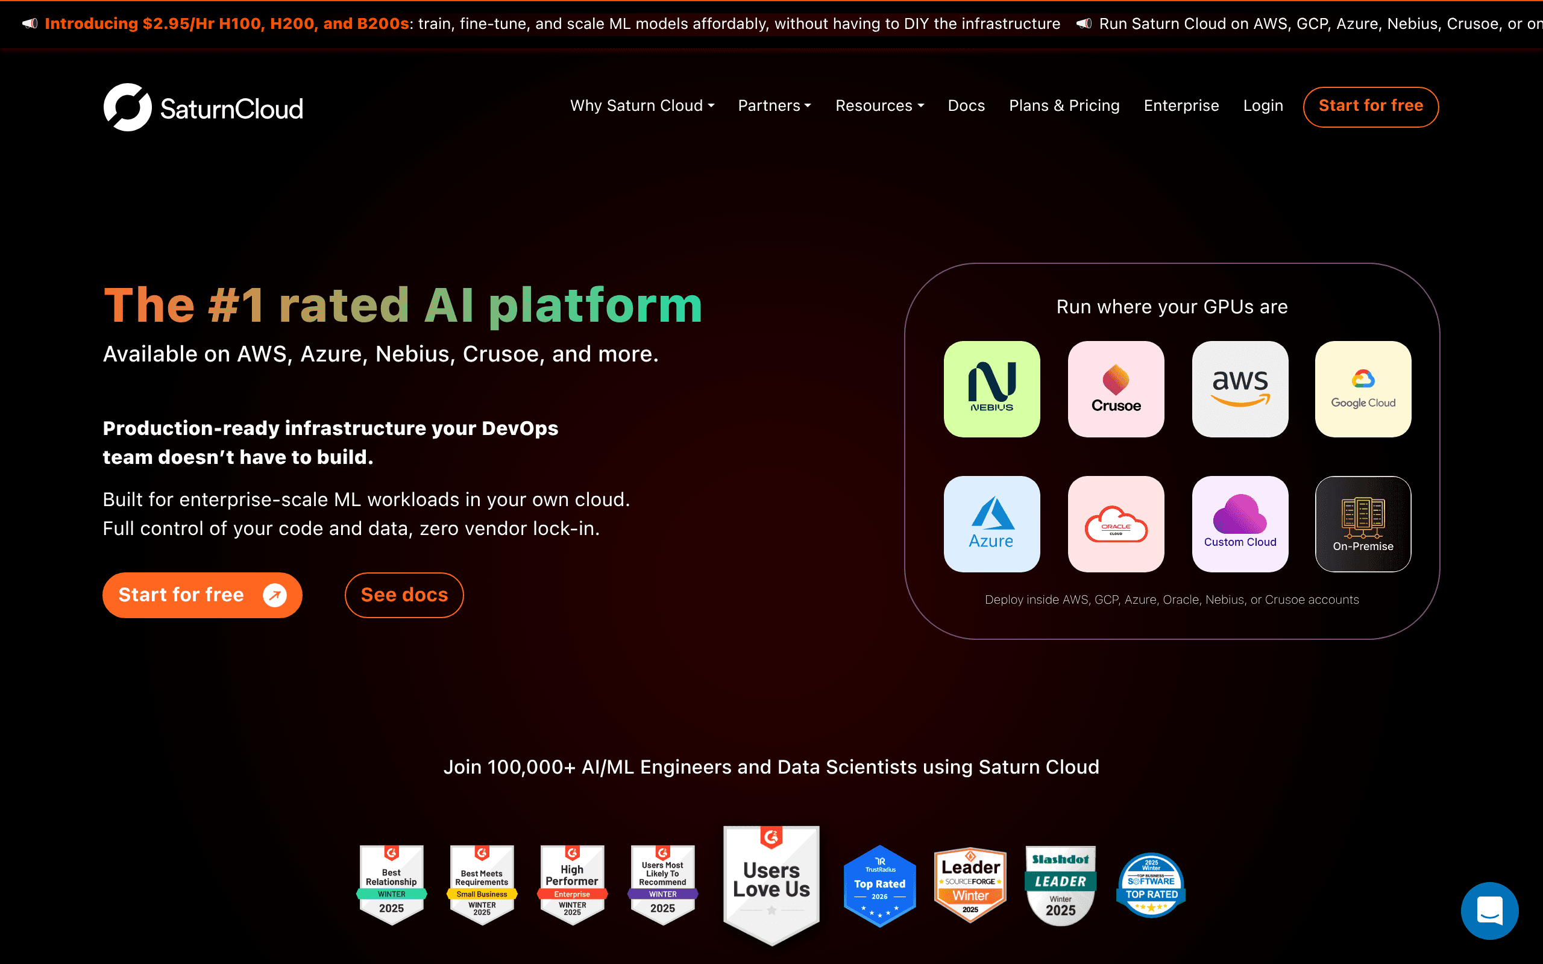Click the megaphone icon before Run Saturn Cloud
The width and height of the screenshot is (1543, 964).
1084,23
